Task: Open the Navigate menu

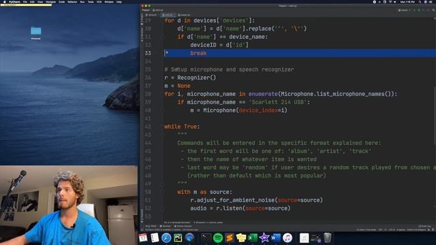Action: (x=50, y=1)
